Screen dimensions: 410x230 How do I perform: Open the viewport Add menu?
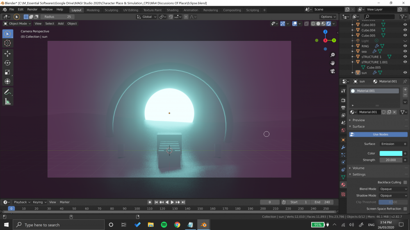[x=61, y=23]
